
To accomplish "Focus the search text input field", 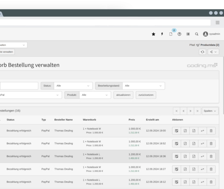I will (19, 86).
